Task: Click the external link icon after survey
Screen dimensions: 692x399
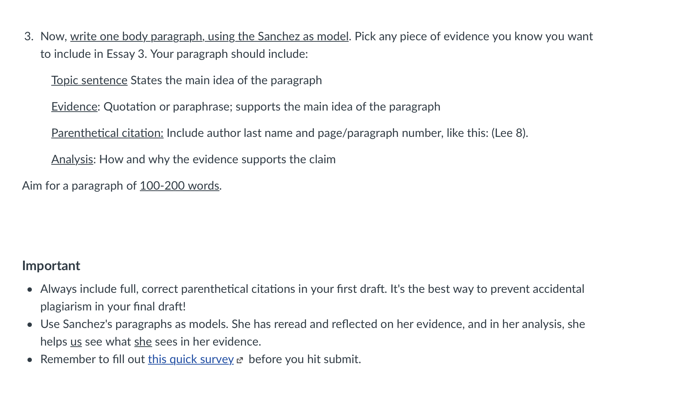Action: tap(240, 360)
